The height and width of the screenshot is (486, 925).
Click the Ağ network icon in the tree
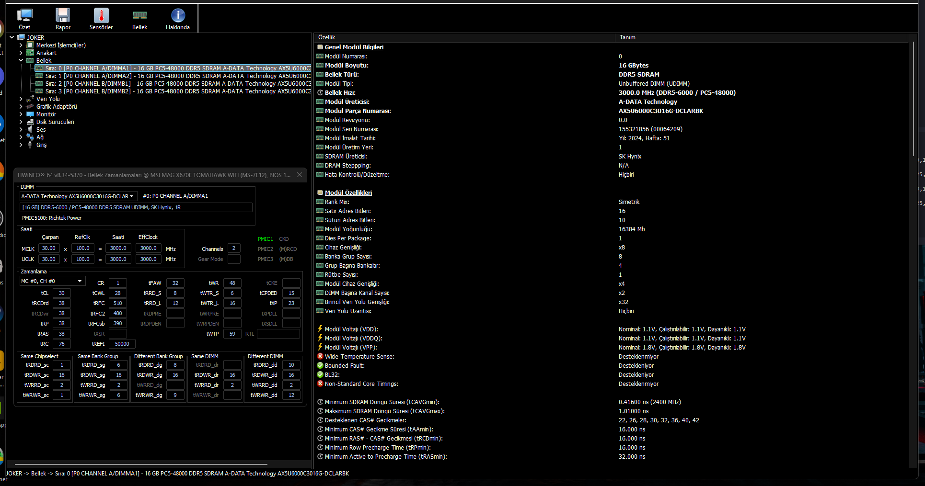30,137
